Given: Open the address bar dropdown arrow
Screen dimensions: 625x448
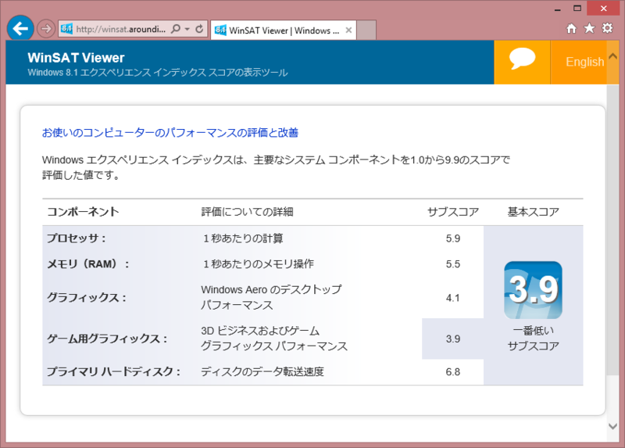Looking at the screenshot, I should 187,29.
